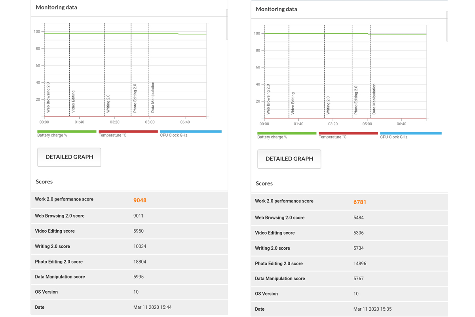Click green Battery charge legend bar in left panel
The width and height of the screenshot is (475, 317).
point(66,132)
